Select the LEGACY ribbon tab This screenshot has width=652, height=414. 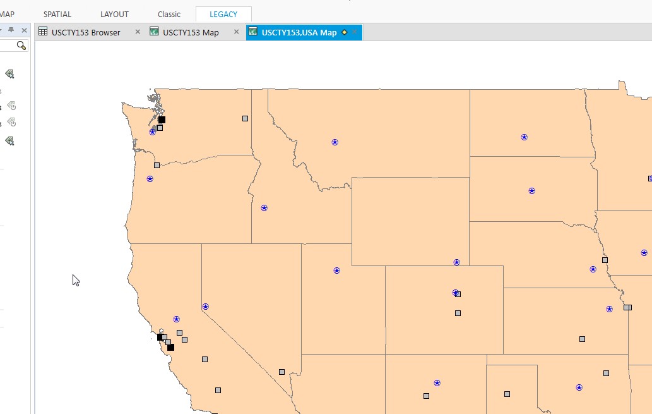(223, 14)
